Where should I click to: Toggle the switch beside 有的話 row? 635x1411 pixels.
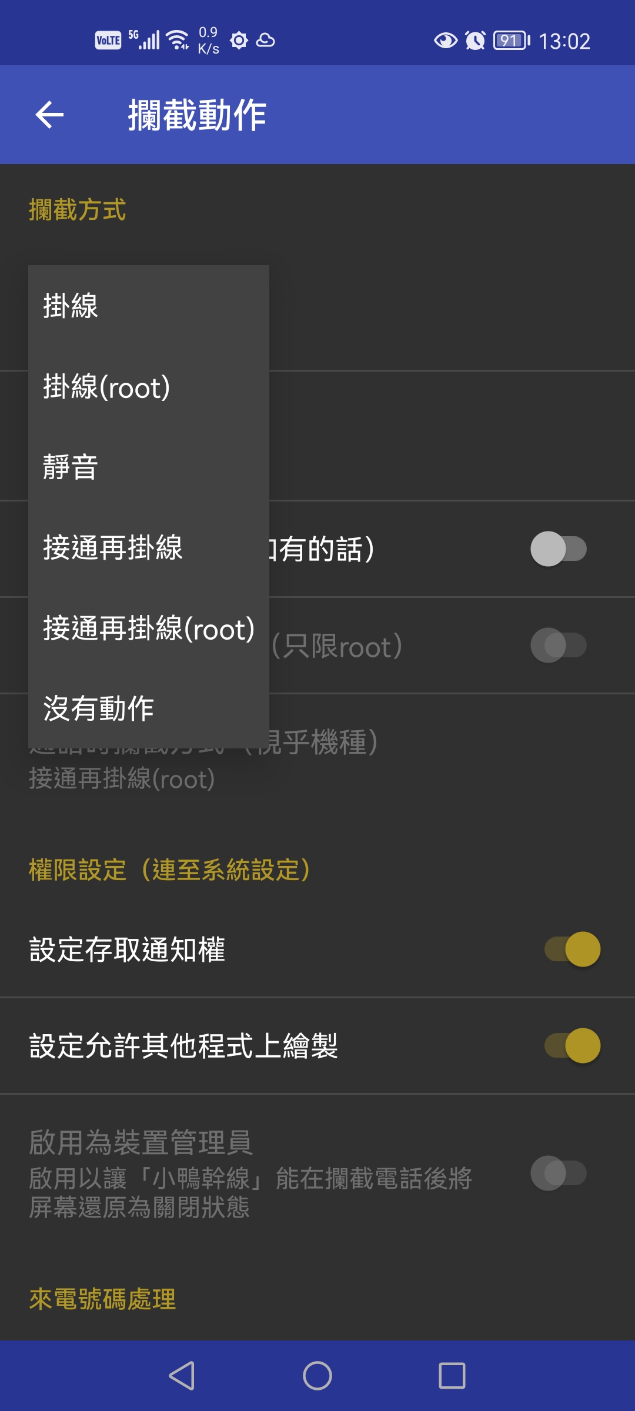tap(558, 549)
